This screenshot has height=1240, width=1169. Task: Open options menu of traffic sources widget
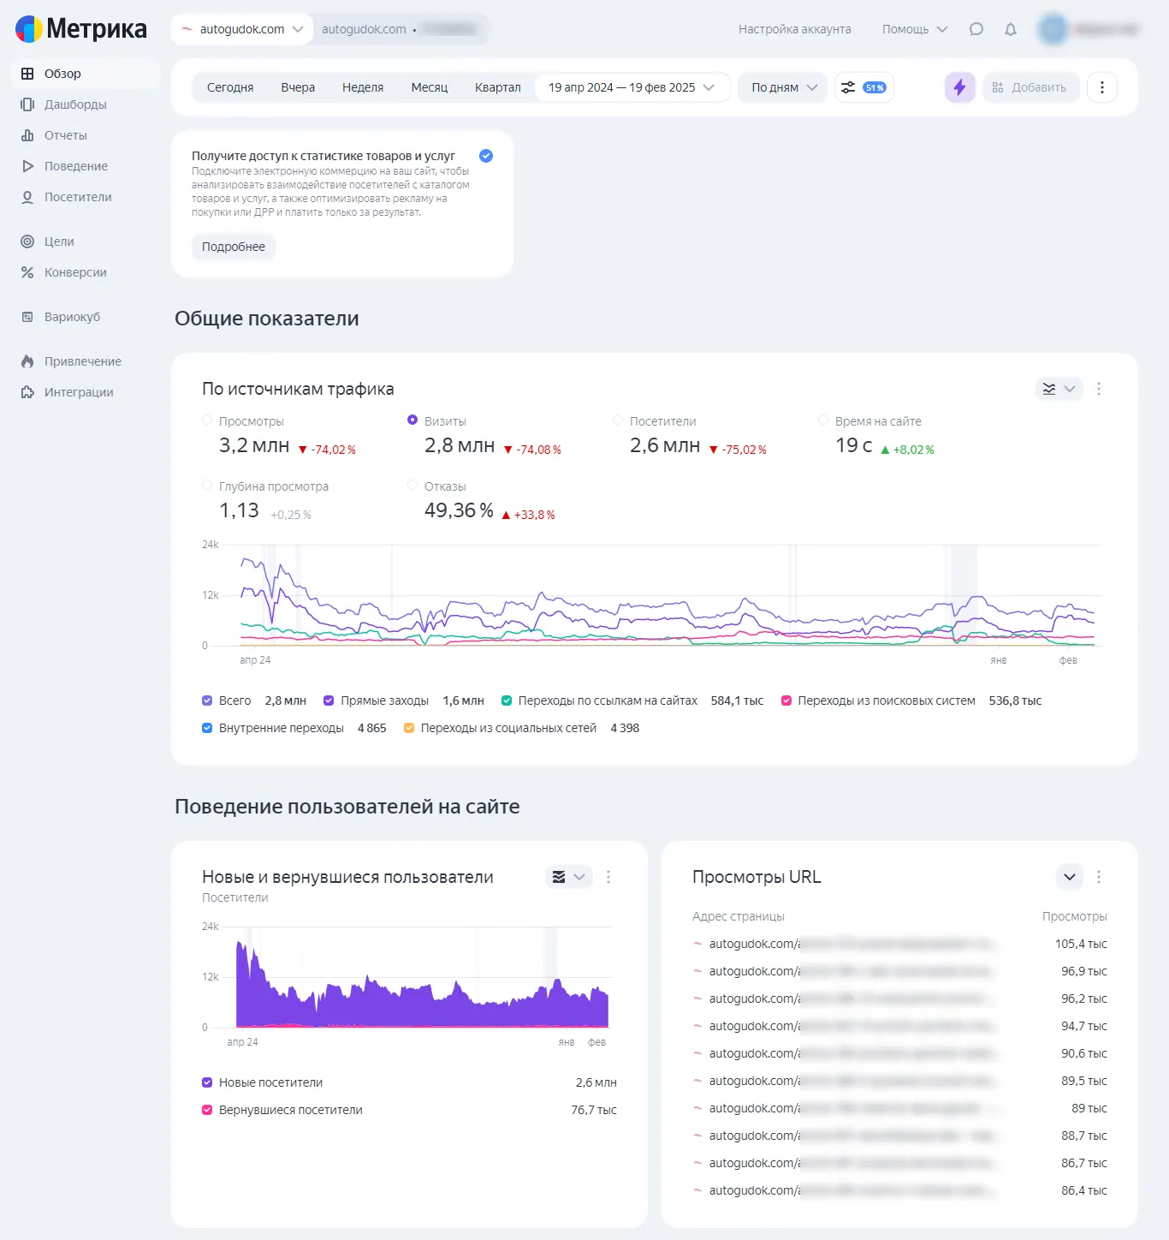(x=1099, y=389)
